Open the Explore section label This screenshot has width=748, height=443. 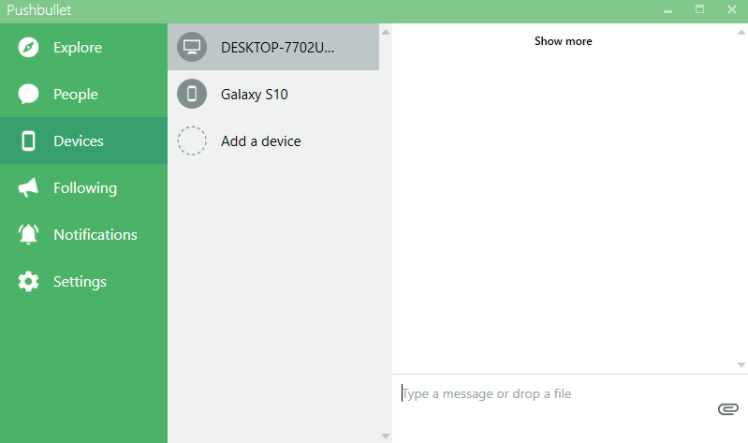coord(78,47)
